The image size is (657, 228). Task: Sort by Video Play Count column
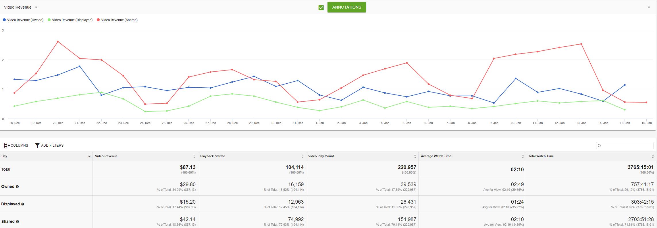point(415,156)
